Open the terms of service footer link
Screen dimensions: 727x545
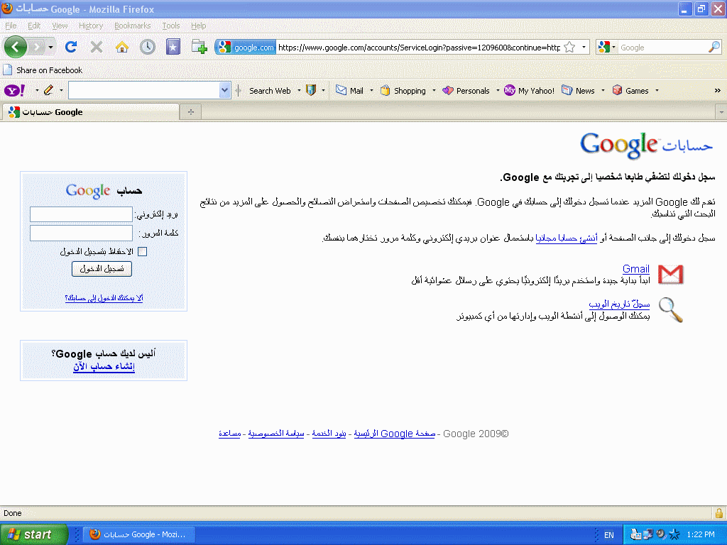(x=329, y=434)
